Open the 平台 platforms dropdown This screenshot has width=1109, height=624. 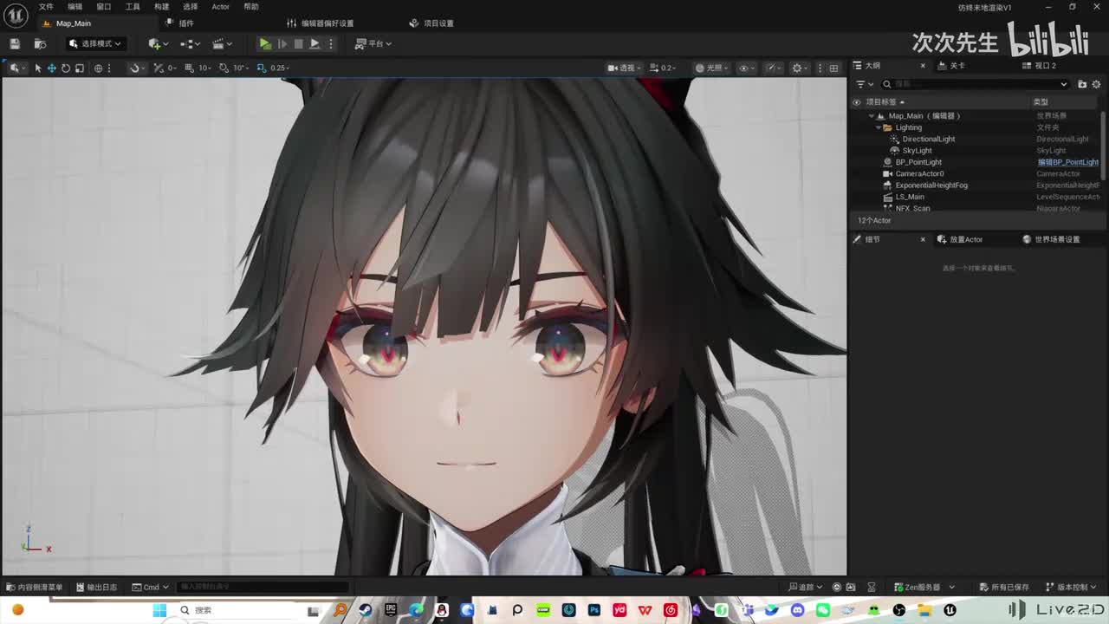point(373,43)
